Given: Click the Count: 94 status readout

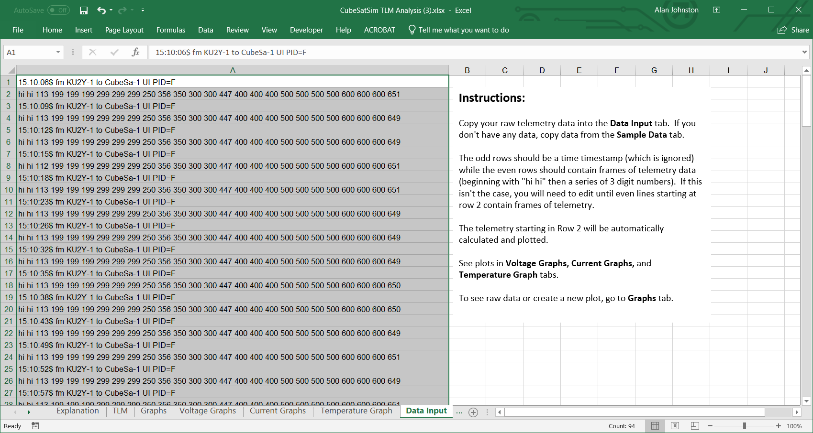Looking at the screenshot, I should click(622, 426).
